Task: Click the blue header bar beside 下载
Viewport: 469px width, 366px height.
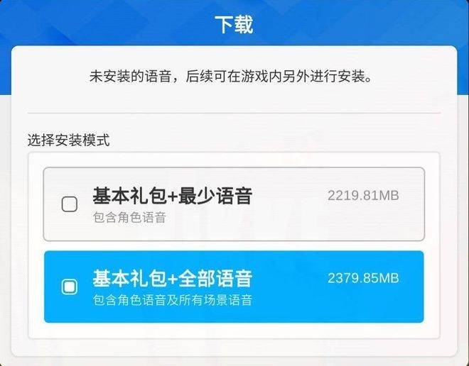Action: (359, 23)
